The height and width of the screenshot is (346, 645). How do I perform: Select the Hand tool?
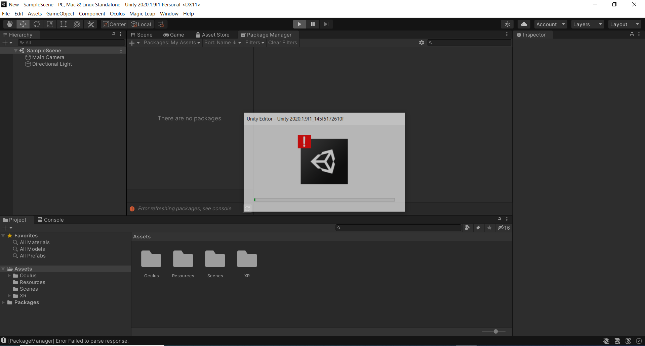click(9, 24)
